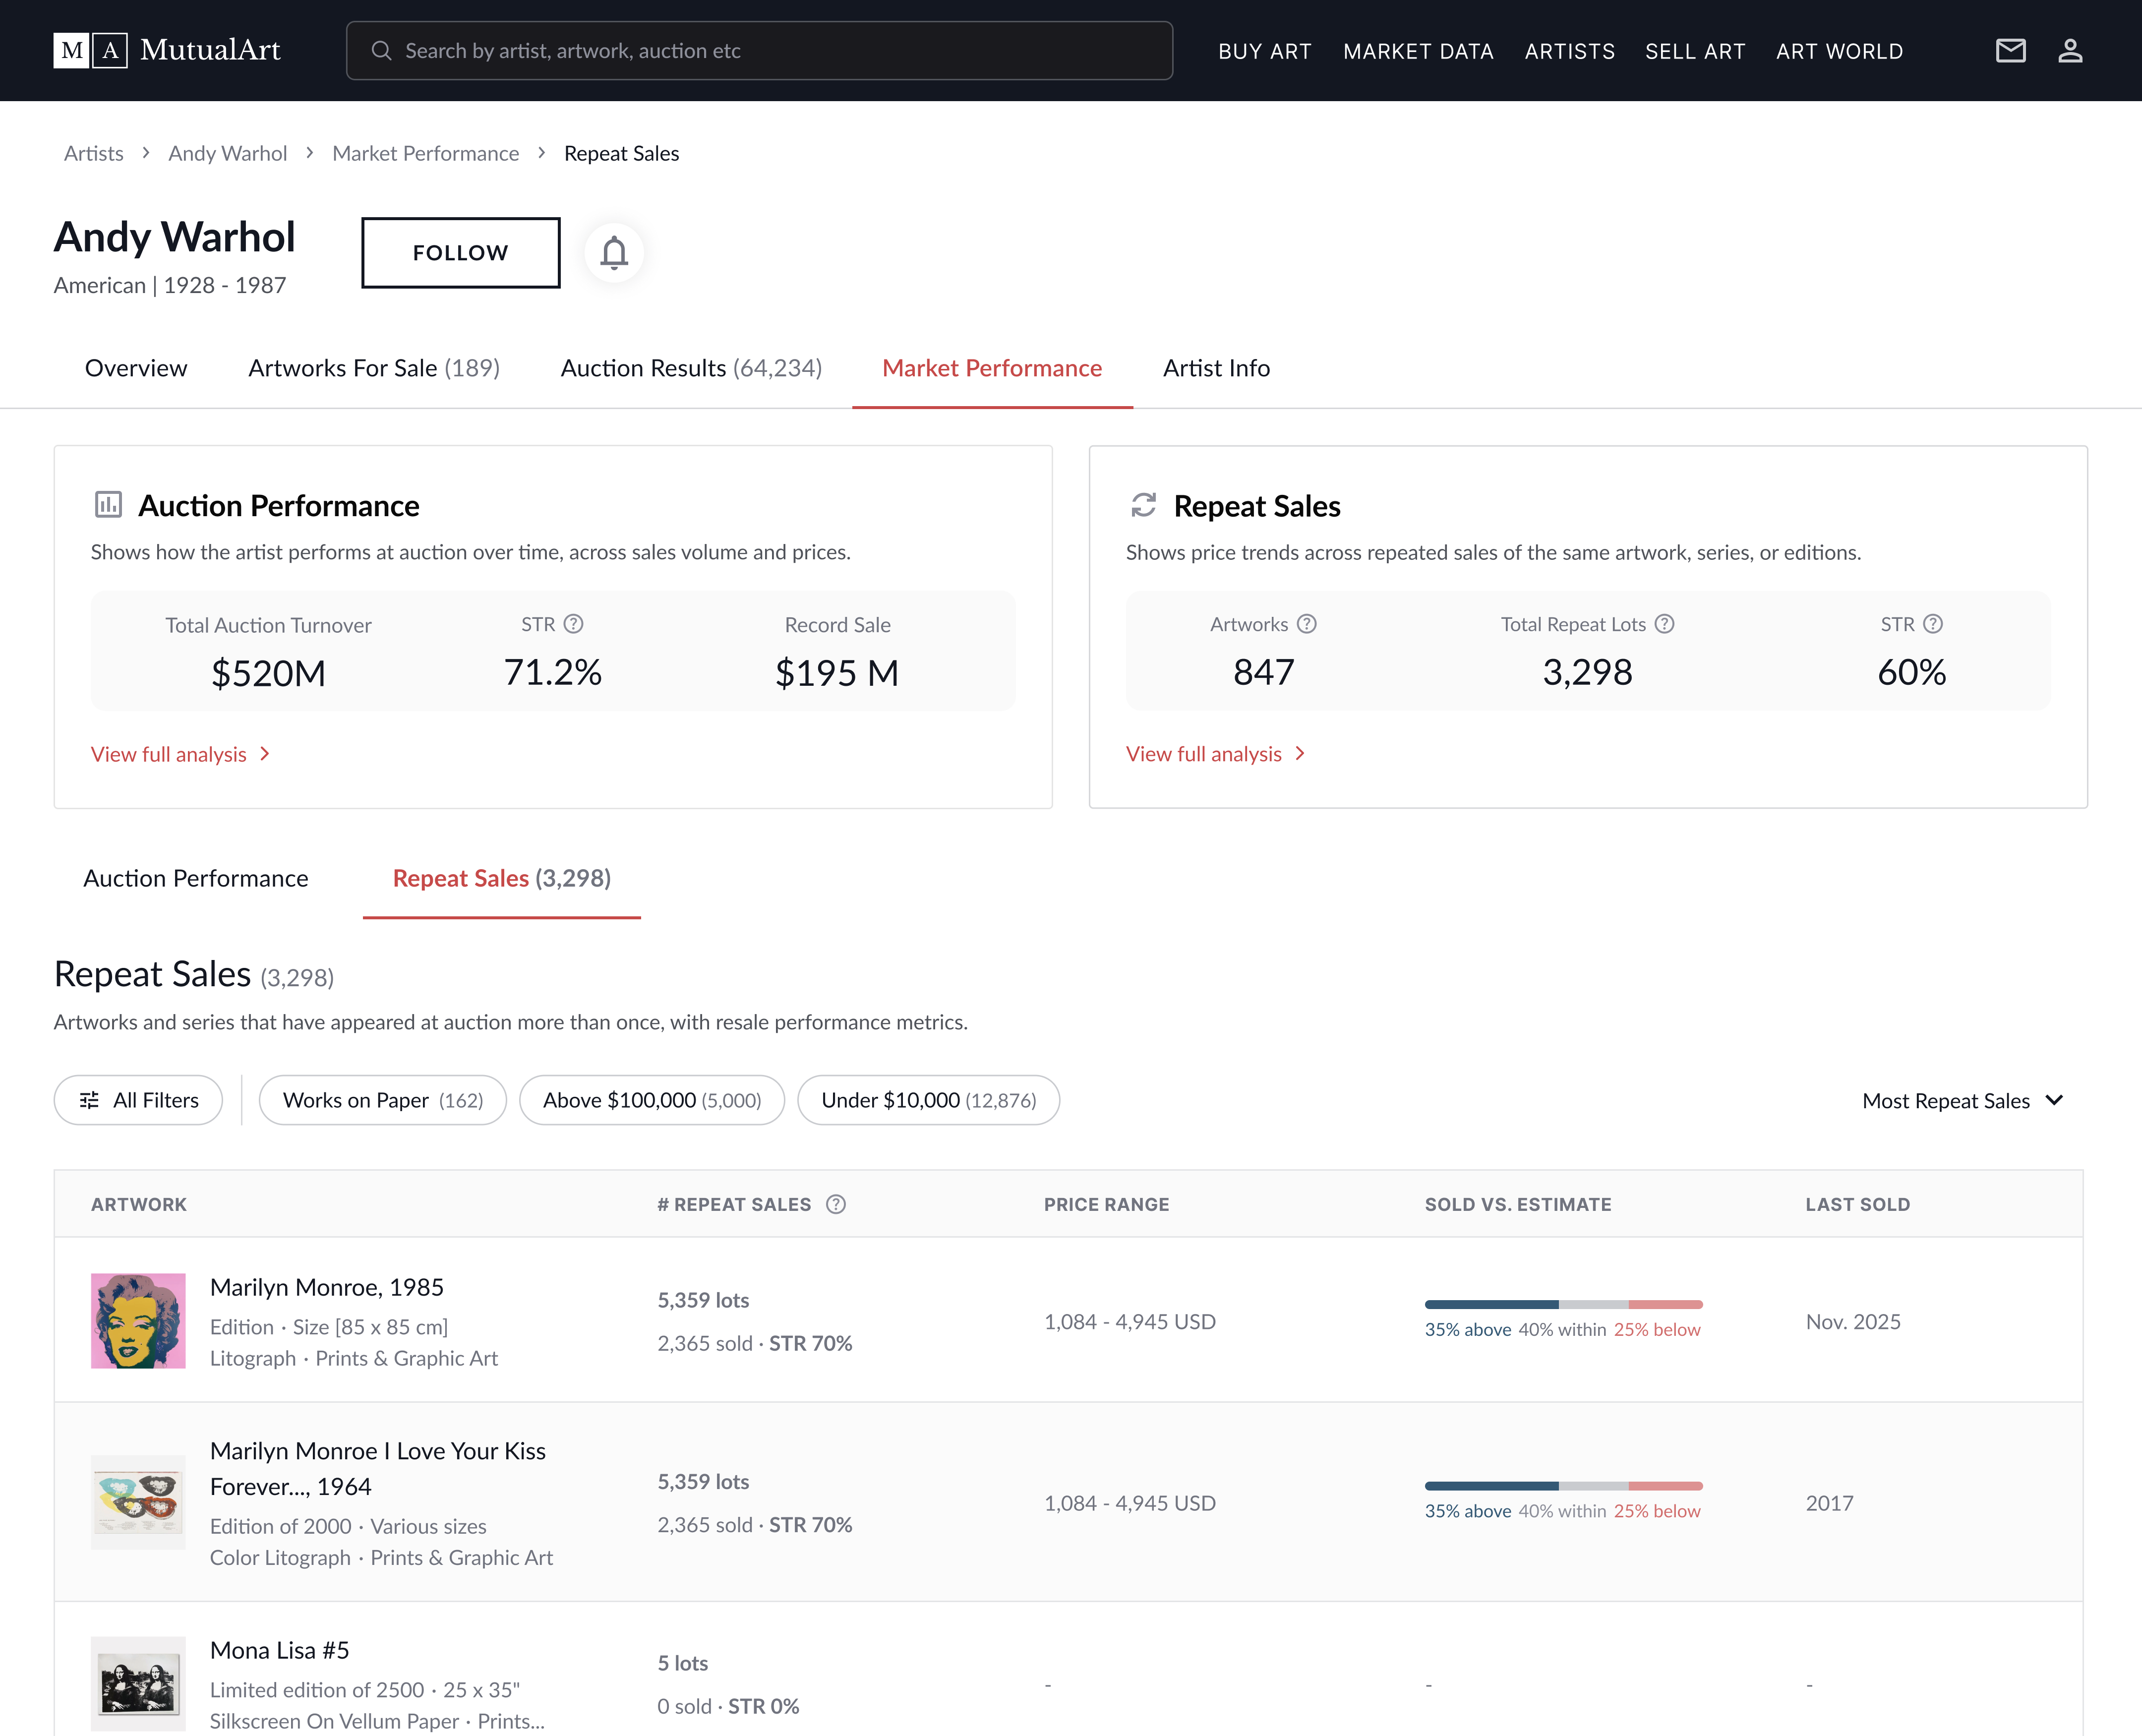Switch to Auction Performance sub-tab
The image size is (2142, 1736).
click(196, 878)
